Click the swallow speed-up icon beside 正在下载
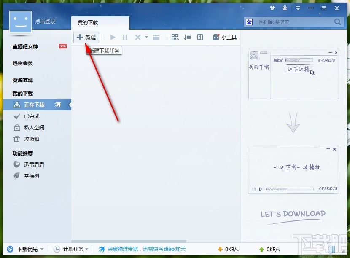 coord(58,105)
